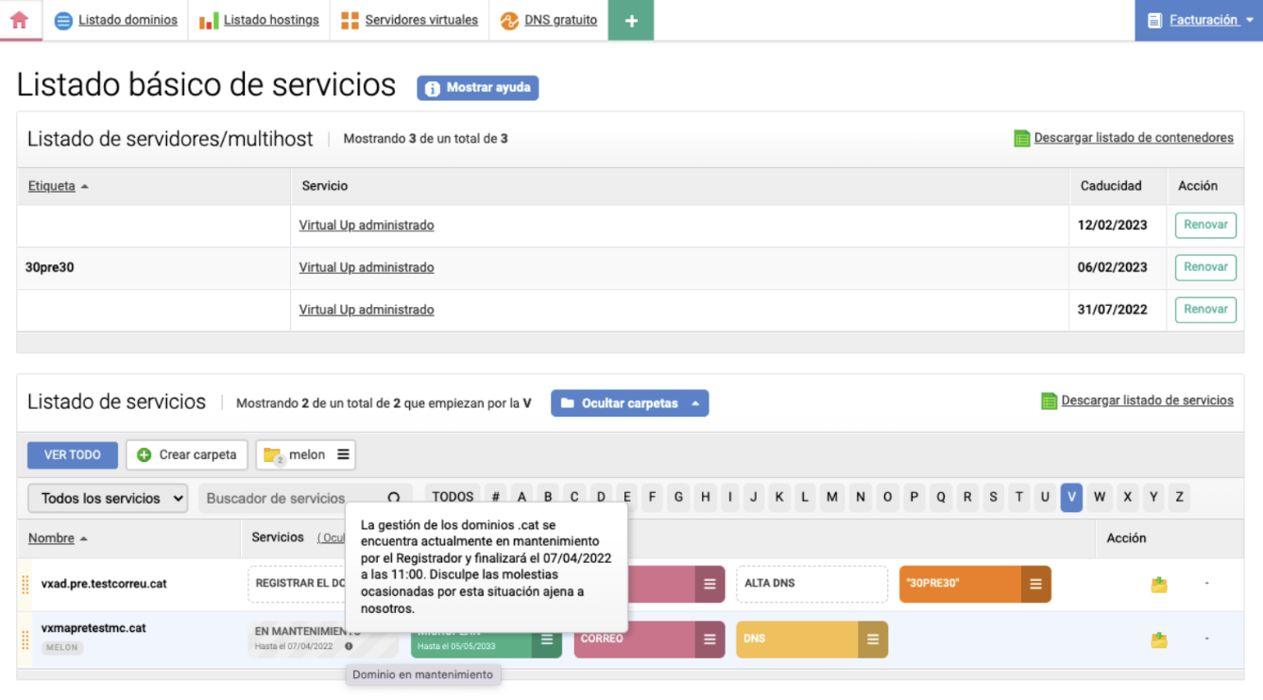Grab drag handle of vxmapretestmc.cat row
The width and height of the screenshot is (1263, 700).
coord(25,640)
